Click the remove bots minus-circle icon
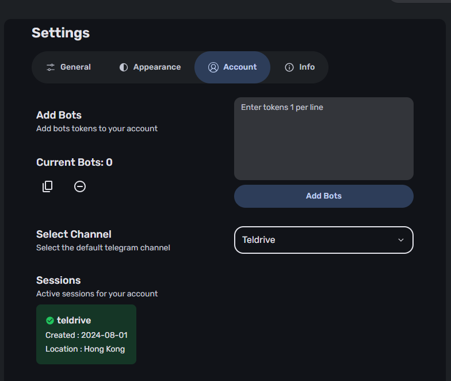Image resolution: width=451 pixels, height=381 pixels. point(79,186)
